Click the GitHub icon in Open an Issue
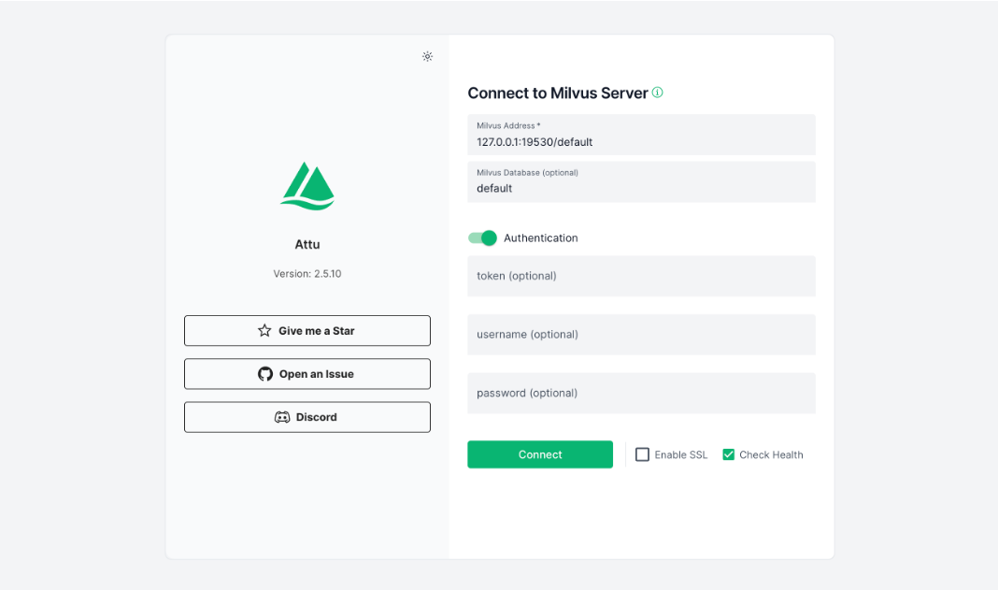 point(265,374)
